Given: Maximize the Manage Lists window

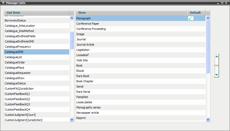Looking at the screenshot, I should coord(222,3).
